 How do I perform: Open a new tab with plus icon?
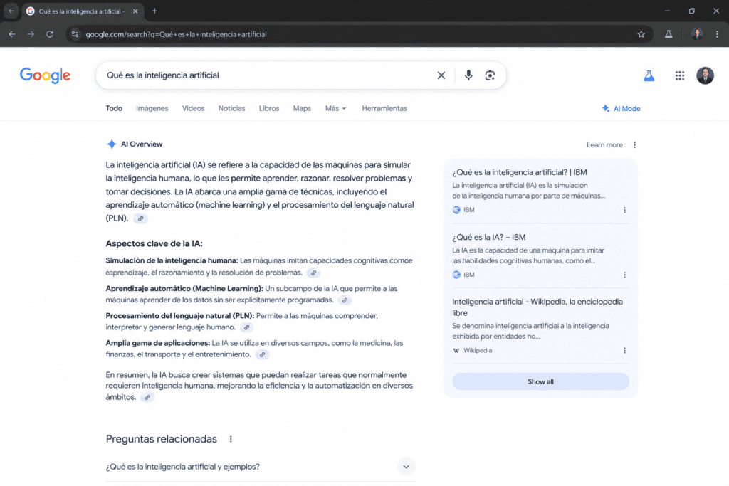(x=154, y=11)
